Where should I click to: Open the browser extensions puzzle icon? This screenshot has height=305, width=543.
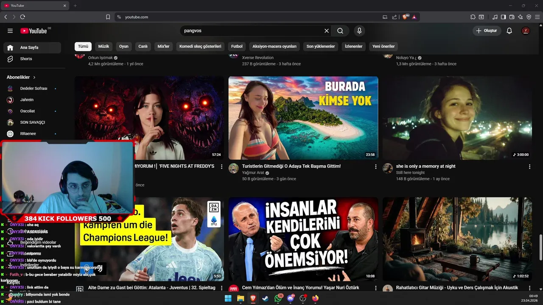click(473, 17)
